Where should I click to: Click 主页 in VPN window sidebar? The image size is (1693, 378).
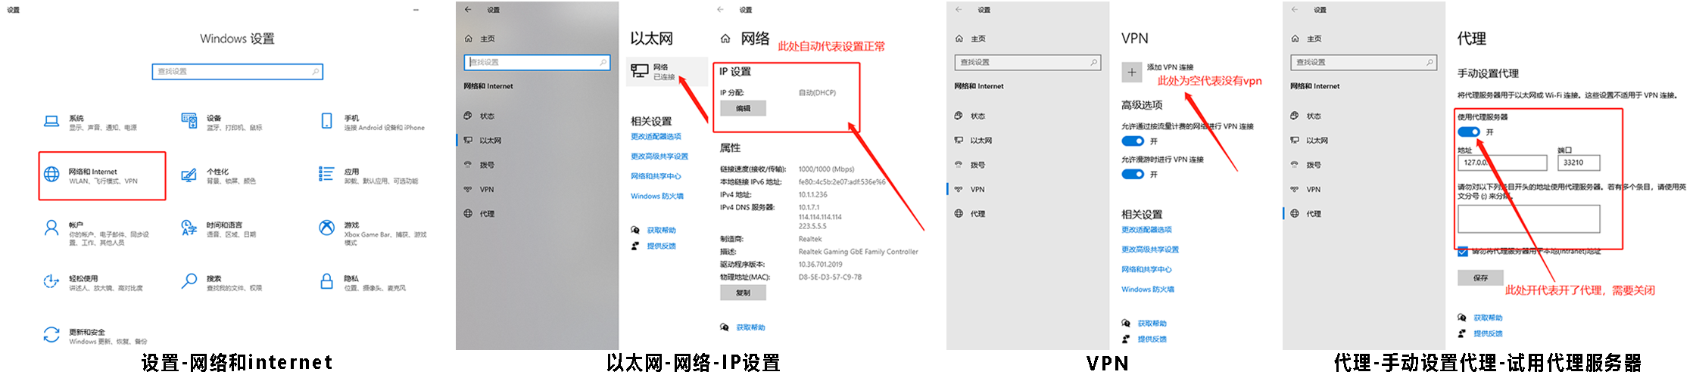pyautogui.click(x=971, y=39)
